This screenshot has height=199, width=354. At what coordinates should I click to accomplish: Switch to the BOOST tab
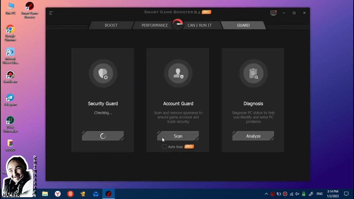point(111,25)
